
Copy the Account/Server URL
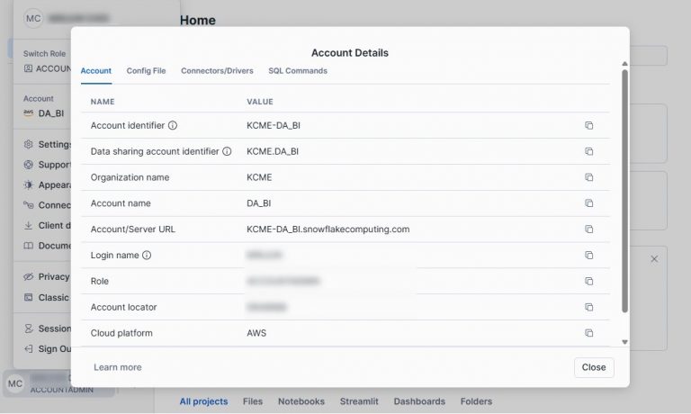(x=589, y=229)
